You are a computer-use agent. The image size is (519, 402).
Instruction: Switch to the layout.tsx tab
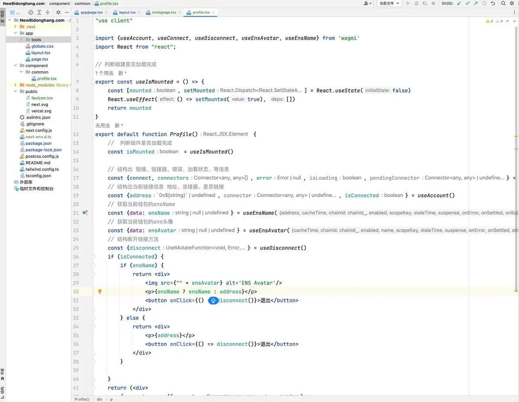point(127,12)
